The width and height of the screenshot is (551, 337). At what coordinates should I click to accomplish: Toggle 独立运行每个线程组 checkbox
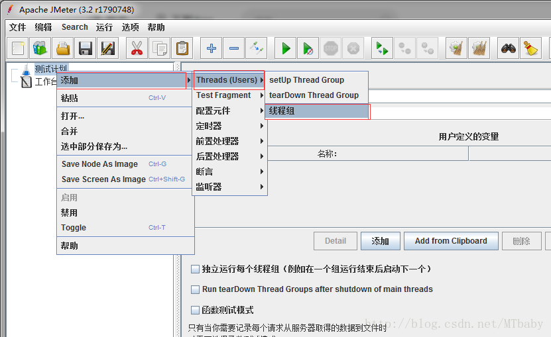pos(195,269)
